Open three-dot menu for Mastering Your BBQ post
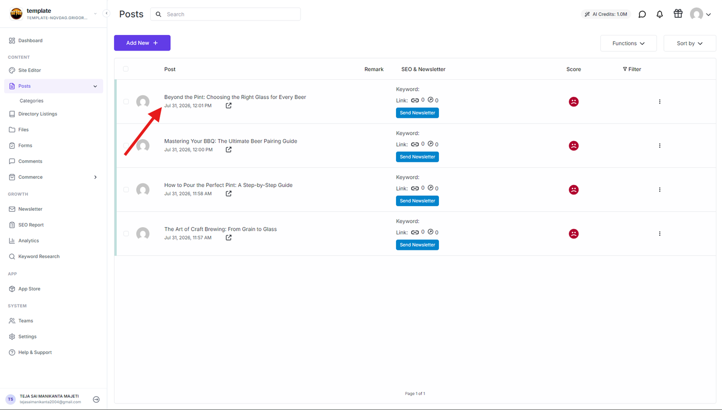 pos(660,146)
